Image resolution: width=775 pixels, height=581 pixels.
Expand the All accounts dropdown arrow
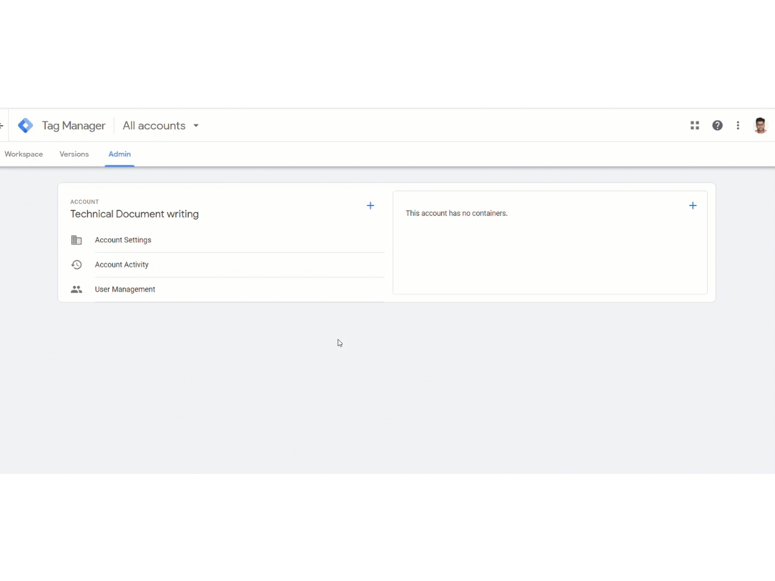(196, 126)
